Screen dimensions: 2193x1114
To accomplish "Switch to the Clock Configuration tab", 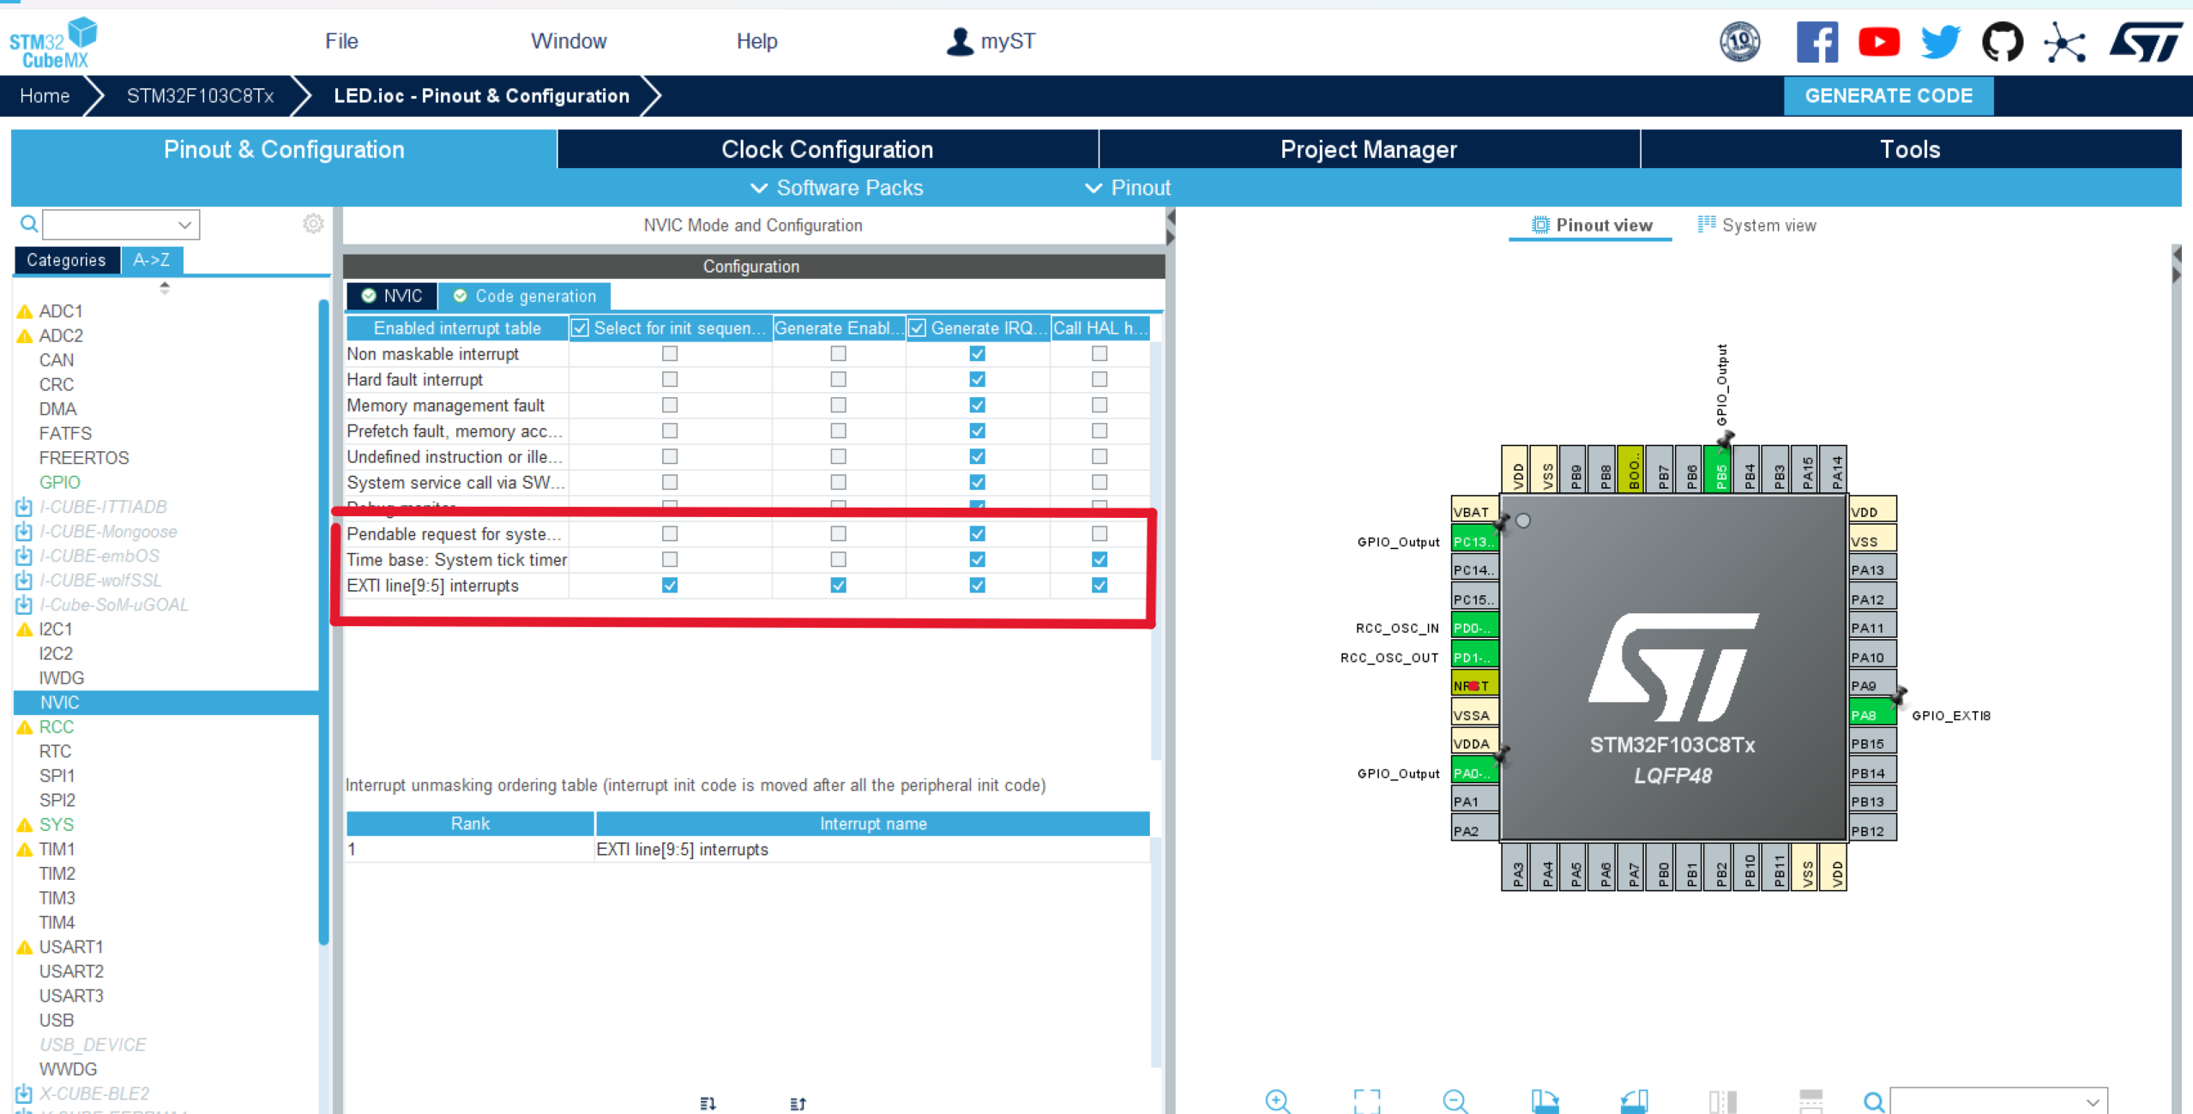I will coord(828,149).
